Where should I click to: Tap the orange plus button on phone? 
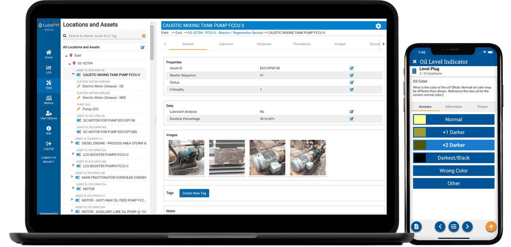click(491, 227)
